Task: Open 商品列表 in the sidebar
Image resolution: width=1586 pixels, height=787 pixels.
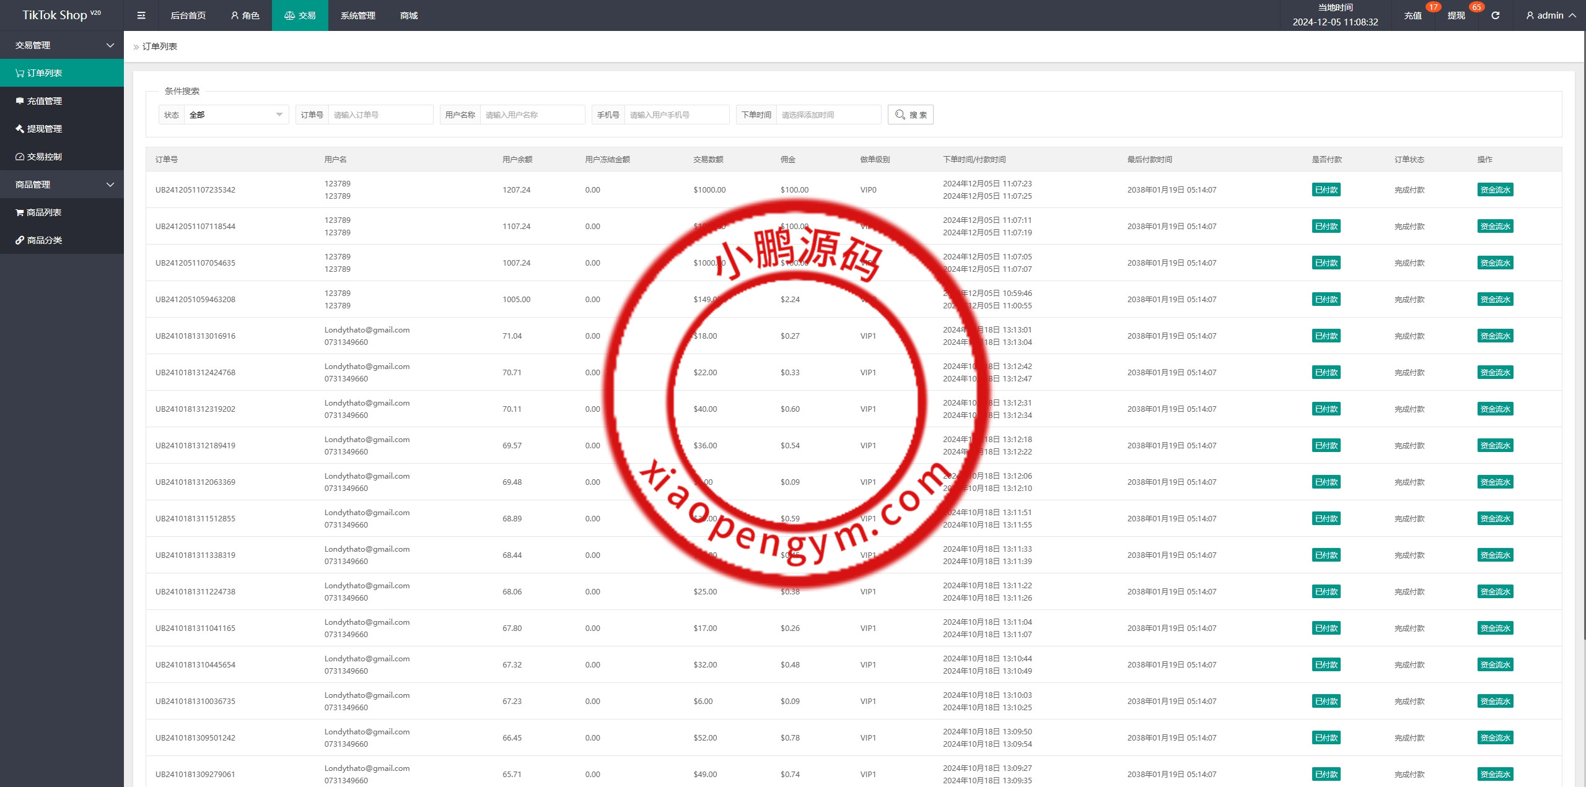Action: coord(43,212)
